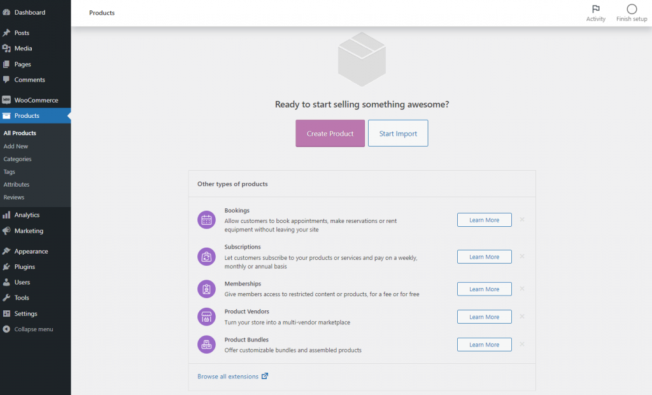
Task: Click Learn More for Subscriptions
Action: (484, 257)
